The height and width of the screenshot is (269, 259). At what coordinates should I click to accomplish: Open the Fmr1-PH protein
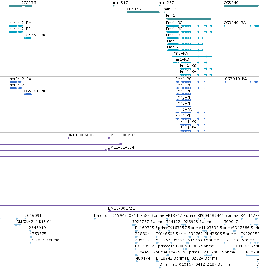tap(193, 131)
